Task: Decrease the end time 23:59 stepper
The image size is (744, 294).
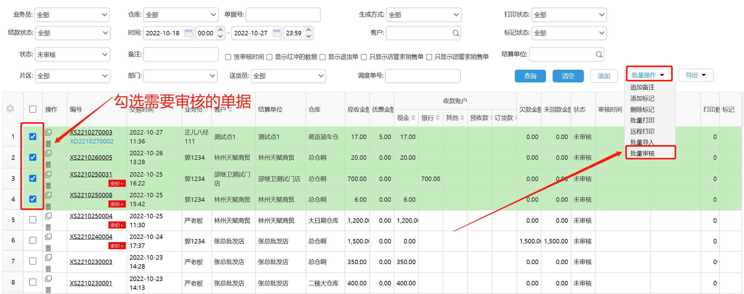Action: (308, 37)
